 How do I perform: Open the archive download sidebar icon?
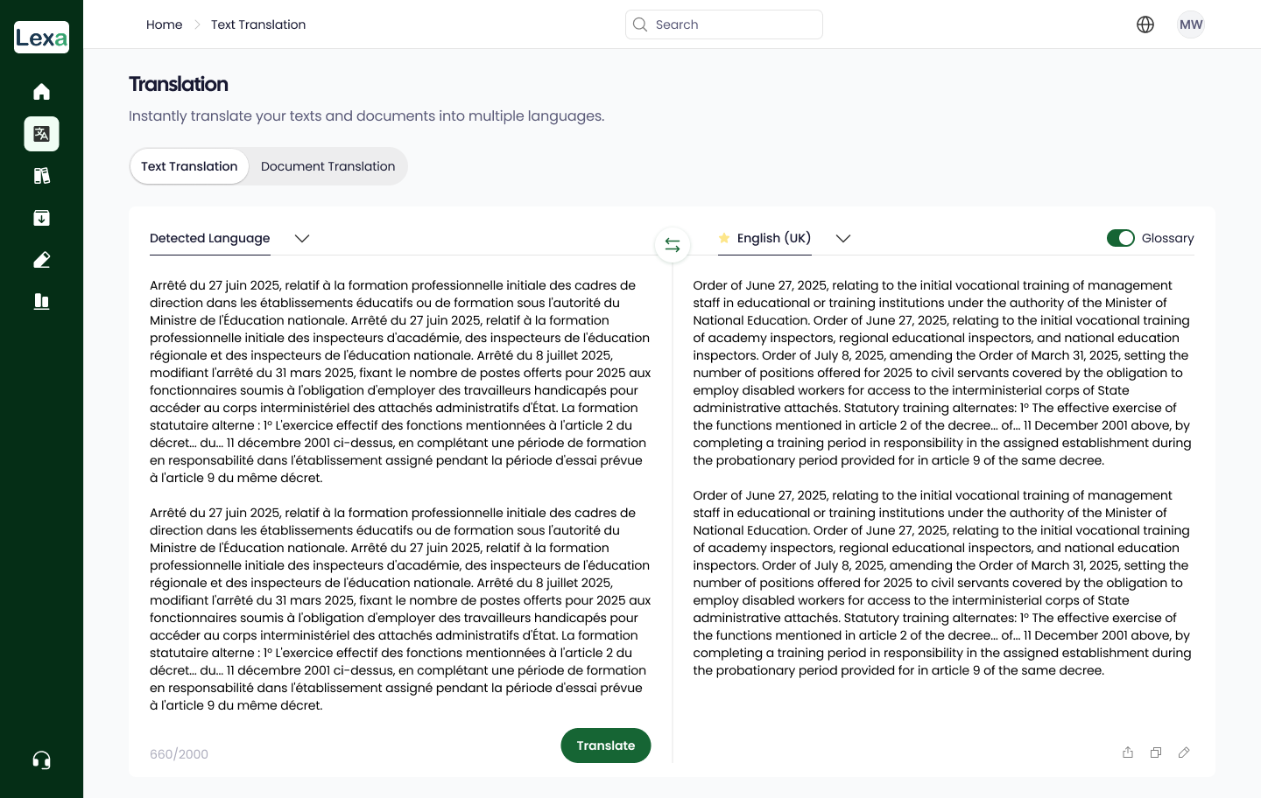(x=41, y=218)
